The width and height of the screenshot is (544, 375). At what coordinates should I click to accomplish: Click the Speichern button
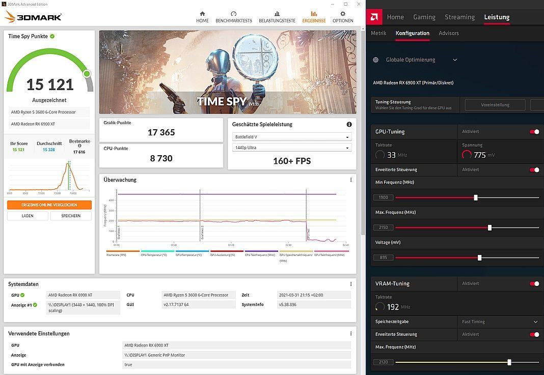tap(71, 216)
